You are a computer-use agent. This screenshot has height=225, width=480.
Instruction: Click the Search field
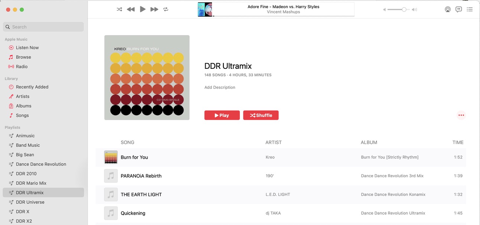(x=43, y=27)
